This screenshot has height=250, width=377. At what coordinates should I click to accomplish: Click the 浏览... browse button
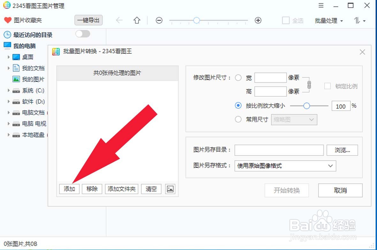click(342, 150)
